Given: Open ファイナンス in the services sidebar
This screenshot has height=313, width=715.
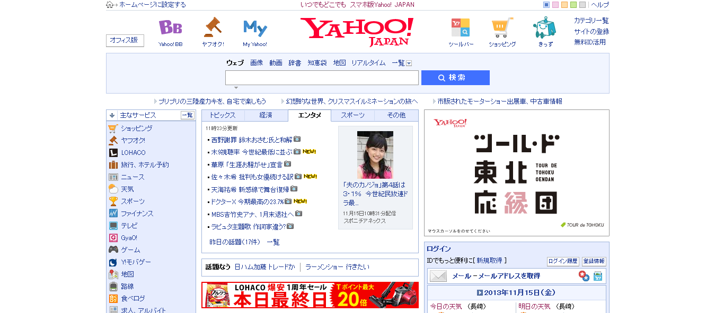Looking at the screenshot, I should (137, 214).
